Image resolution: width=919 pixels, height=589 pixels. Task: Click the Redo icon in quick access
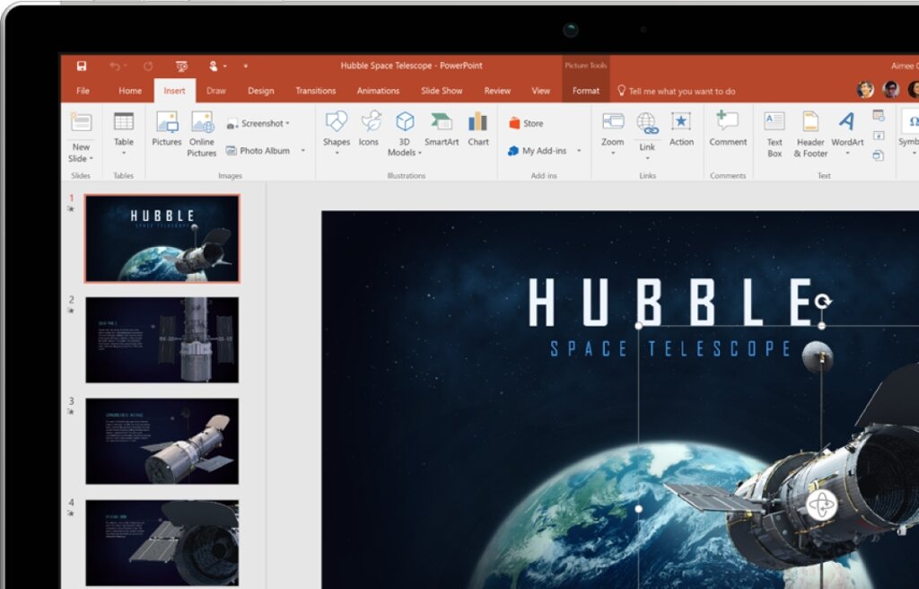pyautogui.click(x=148, y=66)
